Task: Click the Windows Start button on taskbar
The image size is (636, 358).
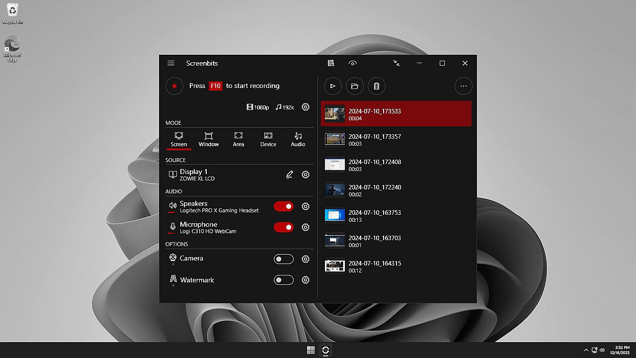Action: coord(311,350)
